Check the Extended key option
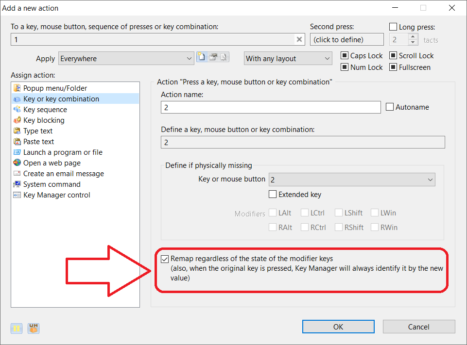This screenshot has width=467, height=345. pos(273,194)
